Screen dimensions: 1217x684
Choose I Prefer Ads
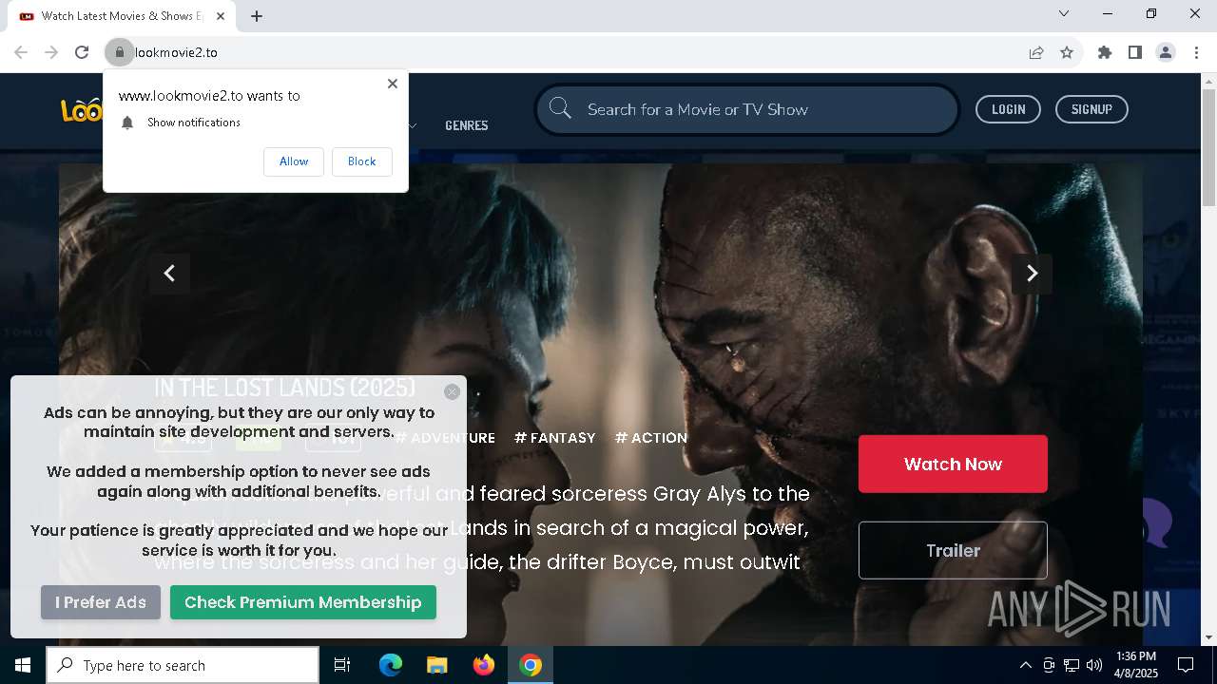pos(101,602)
